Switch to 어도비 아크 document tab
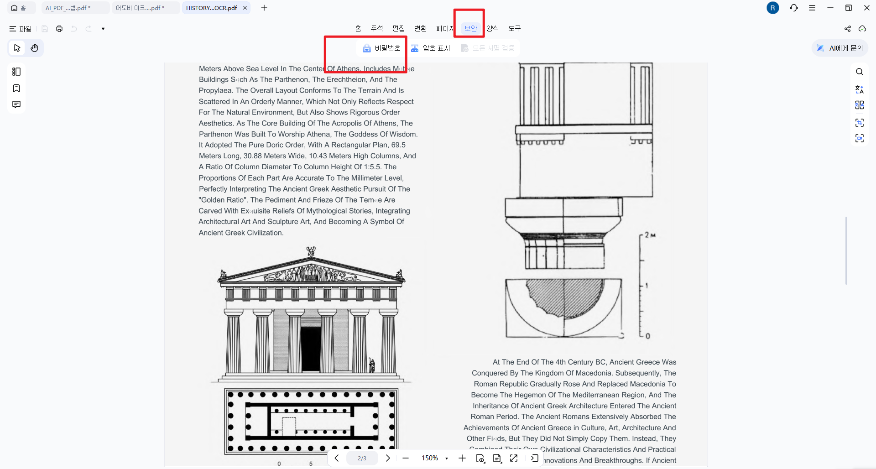This screenshot has width=876, height=469. [x=146, y=8]
